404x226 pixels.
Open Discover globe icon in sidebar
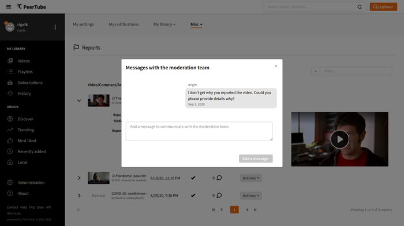pos(10,119)
